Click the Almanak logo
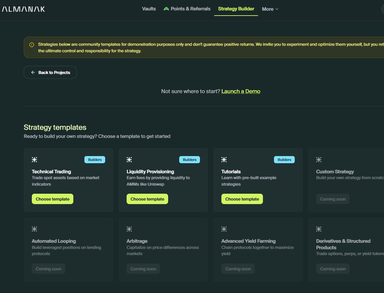The height and width of the screenshot is (293, 384). 23,9
